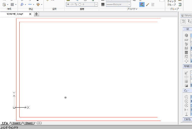
Task: Collapse the ビュー section header
Action: pos(187,91)
